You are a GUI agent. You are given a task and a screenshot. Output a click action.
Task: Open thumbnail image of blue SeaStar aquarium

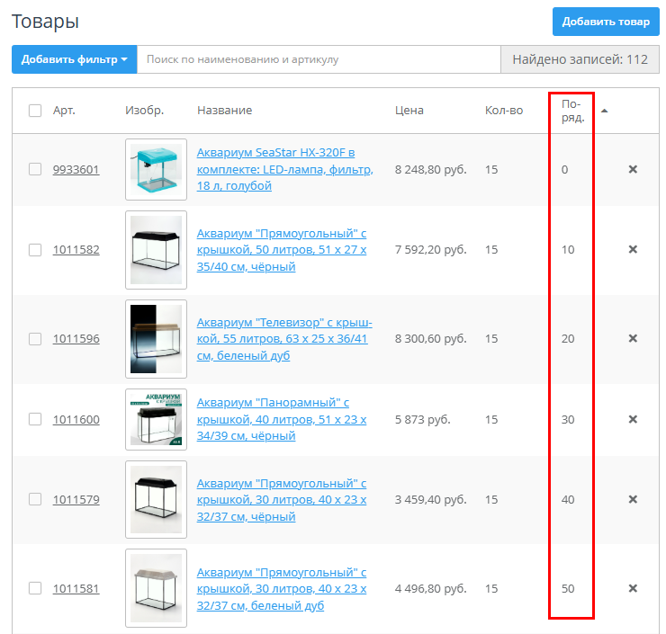(x=156, y=169)
